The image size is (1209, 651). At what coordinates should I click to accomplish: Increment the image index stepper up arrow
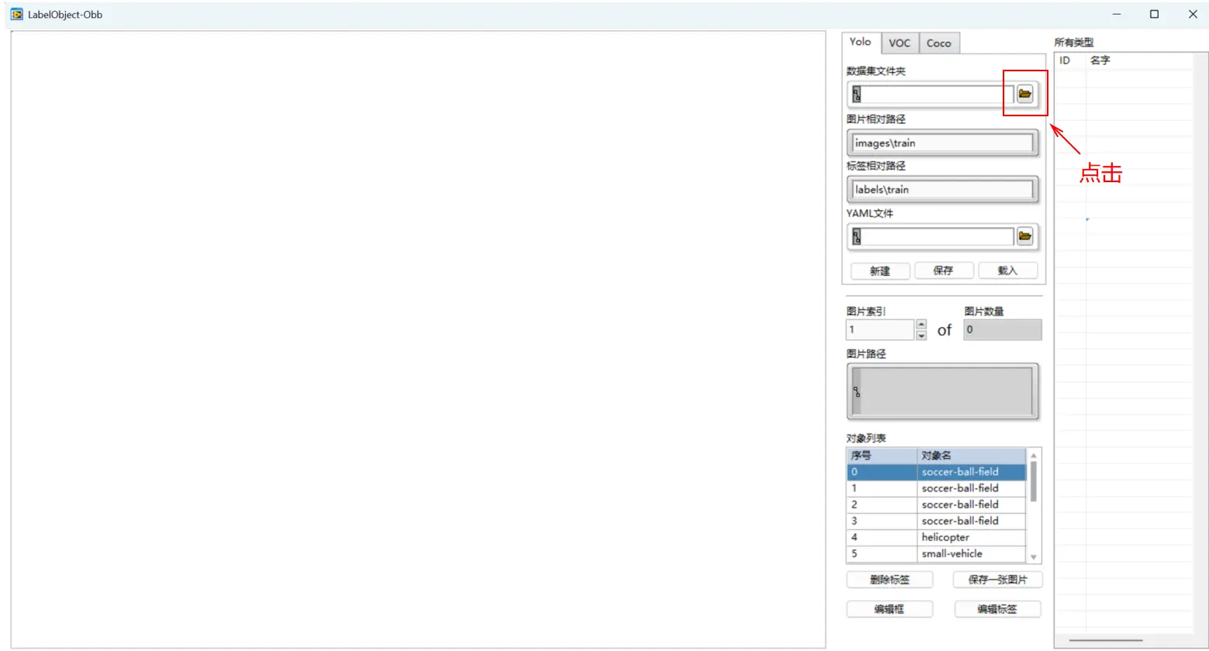coord(921,325)
